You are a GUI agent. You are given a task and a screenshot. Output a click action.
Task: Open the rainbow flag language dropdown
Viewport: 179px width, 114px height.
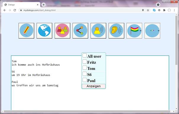point(134,31)
